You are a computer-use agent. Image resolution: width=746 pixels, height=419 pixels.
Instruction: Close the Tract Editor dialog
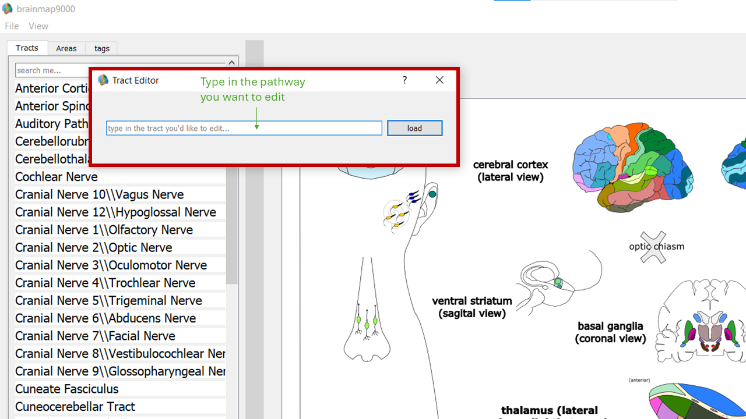(439, 80)
